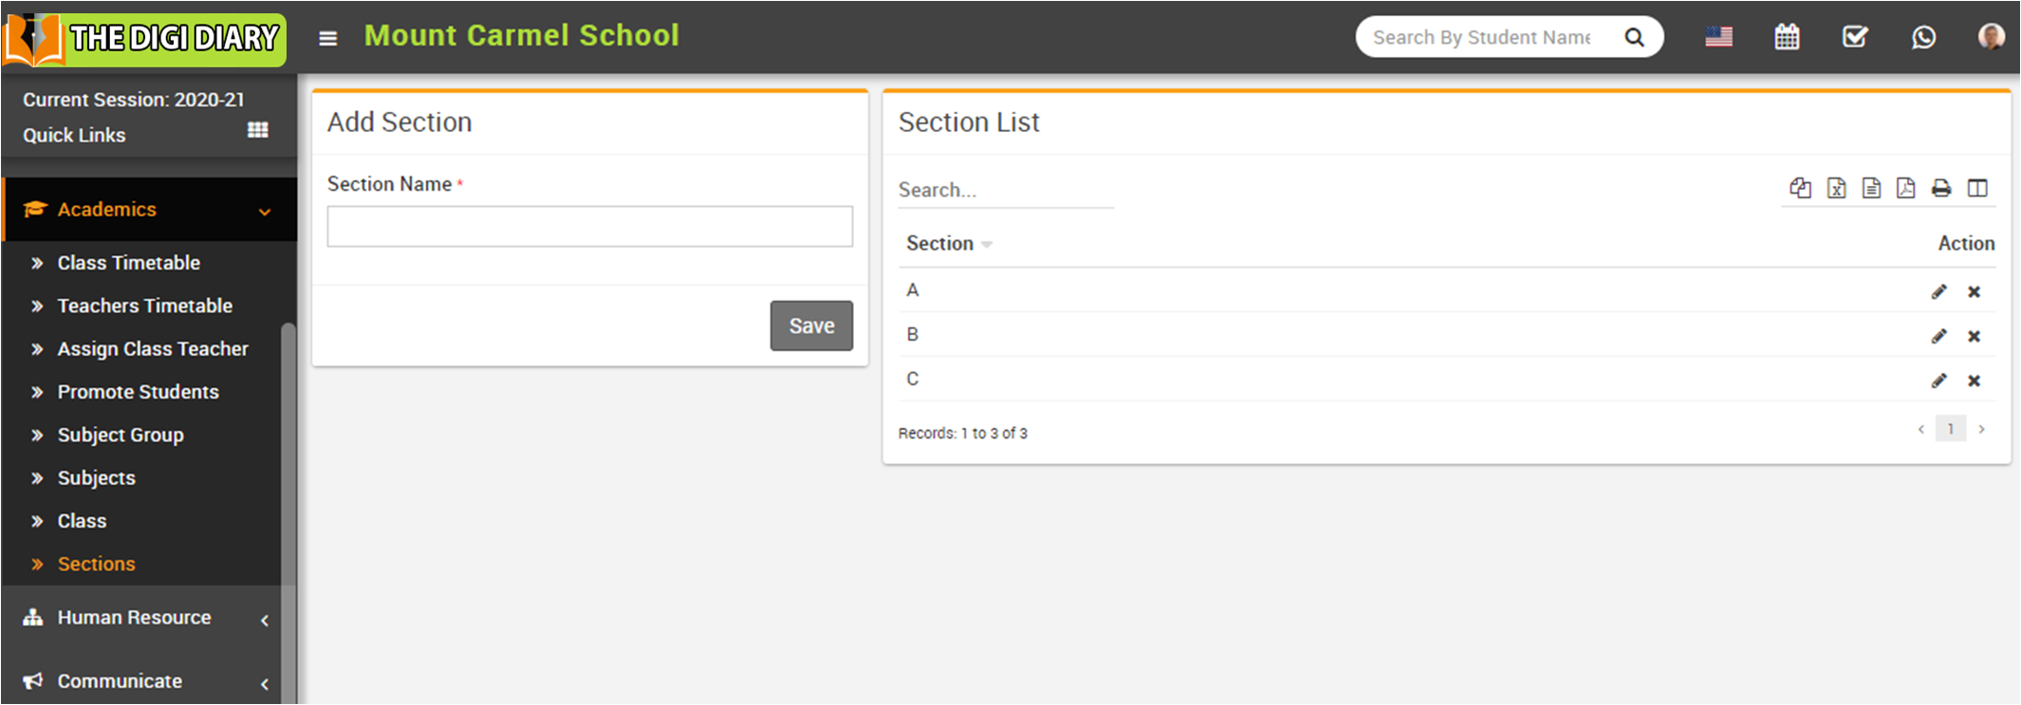Print the section list
The height and width of the screenshot is (705, 2021).
point(1941,188)
